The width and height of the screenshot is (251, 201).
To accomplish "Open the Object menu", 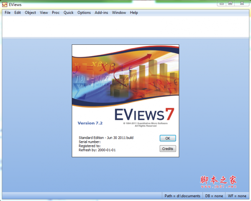I will (30, 13).
